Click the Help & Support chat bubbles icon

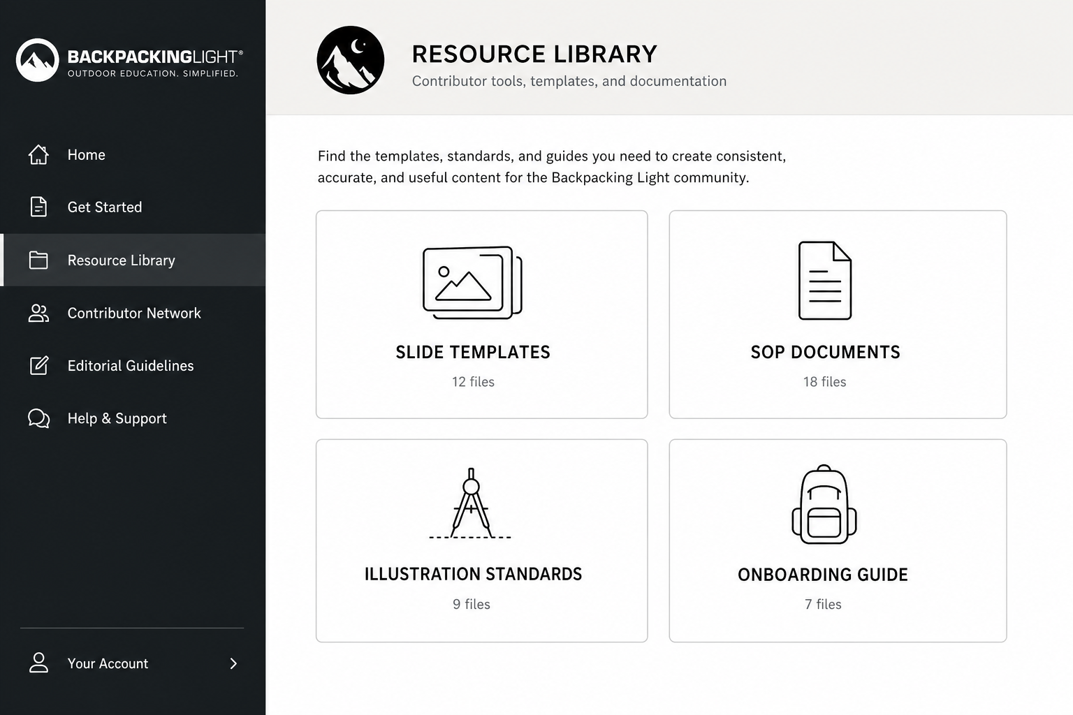click(x=38, y=418)
